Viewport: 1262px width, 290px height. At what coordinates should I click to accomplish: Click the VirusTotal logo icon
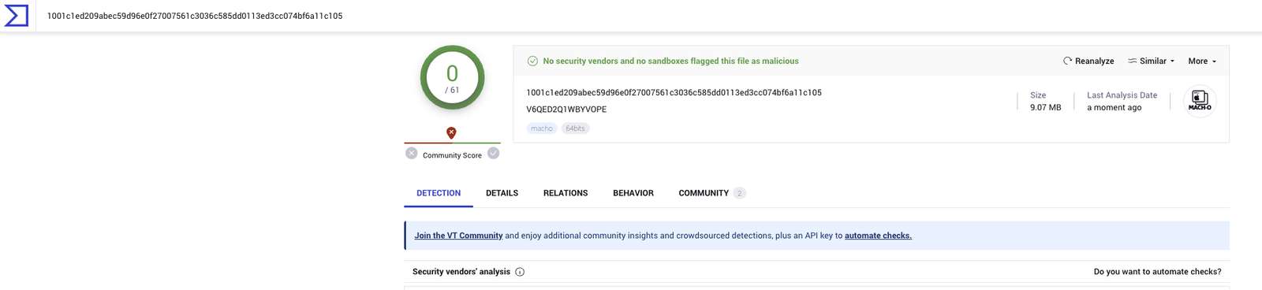[17, 16]
